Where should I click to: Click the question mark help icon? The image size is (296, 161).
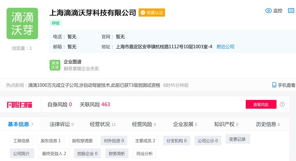pyautogui.click(x=282, y=104)
